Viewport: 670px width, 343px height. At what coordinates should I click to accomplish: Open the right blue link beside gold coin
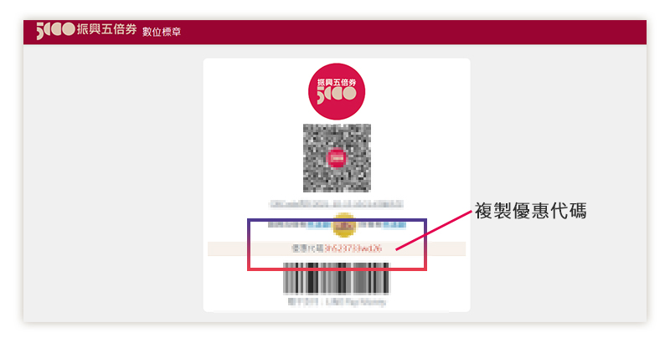(394, 224)
